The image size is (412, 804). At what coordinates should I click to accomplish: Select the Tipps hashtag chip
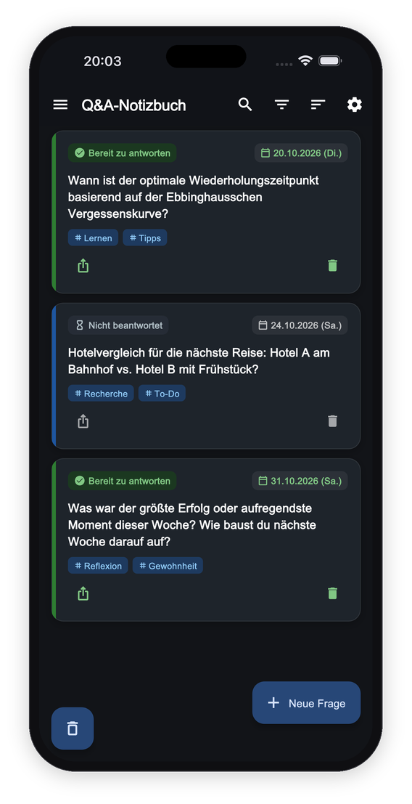coord(145,238)
